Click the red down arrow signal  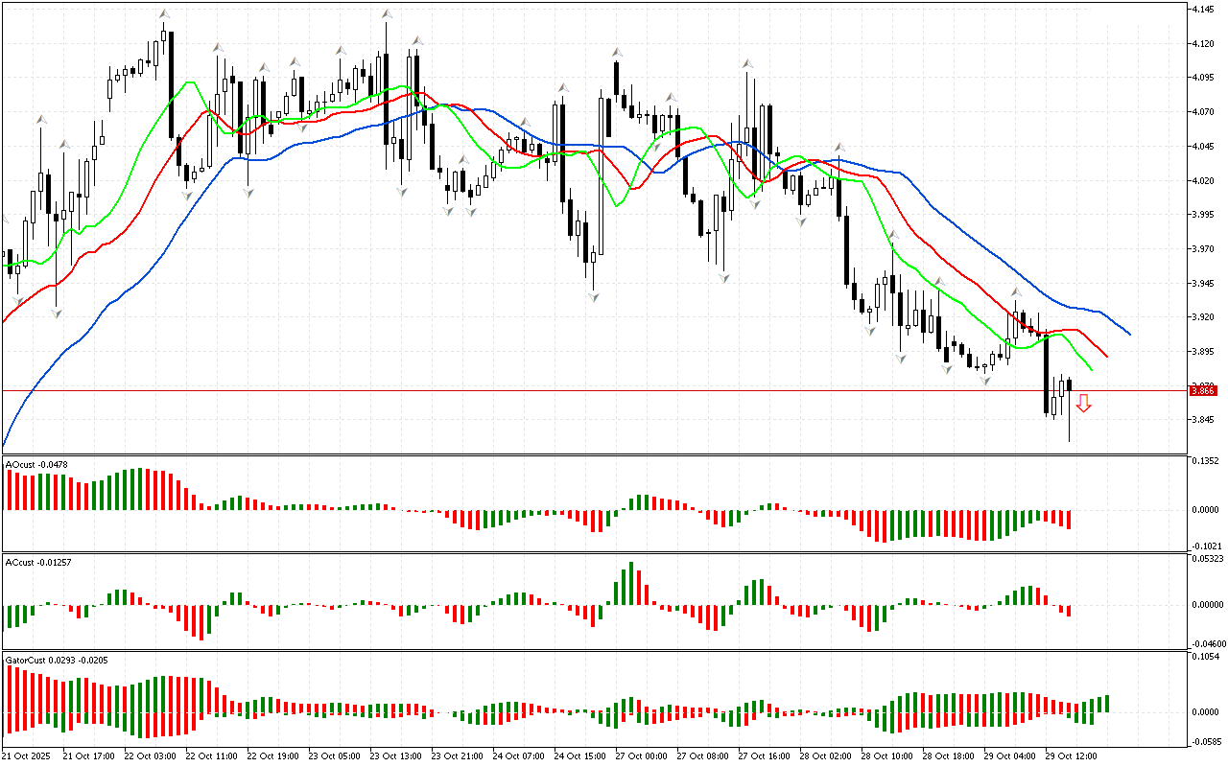(x=1083, y=403)
